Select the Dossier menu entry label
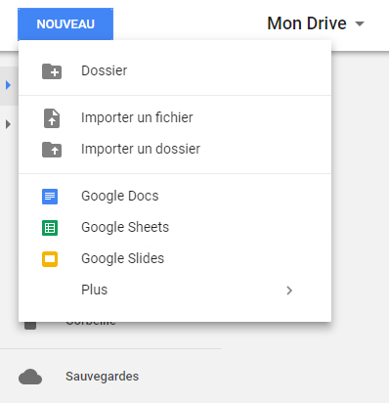The image size is (389, 403). click(105, 70)
